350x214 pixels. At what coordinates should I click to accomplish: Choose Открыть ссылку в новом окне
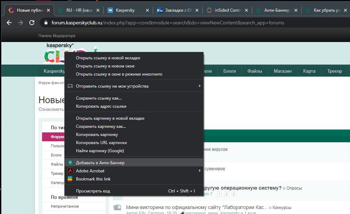coord(134,66)
